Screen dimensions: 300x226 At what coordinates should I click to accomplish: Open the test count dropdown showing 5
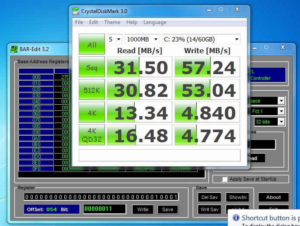point(115,39)
